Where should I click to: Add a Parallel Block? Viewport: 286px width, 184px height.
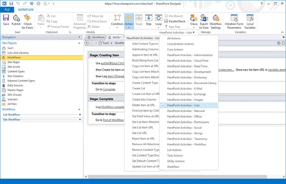click(175, 21)
